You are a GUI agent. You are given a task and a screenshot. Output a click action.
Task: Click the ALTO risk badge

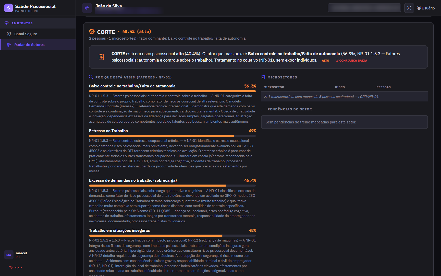click(325, 61)
